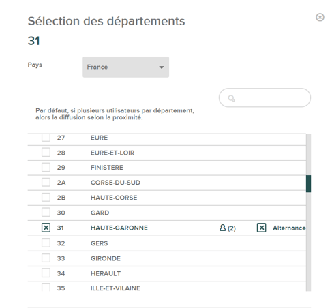The image size is (332, 308).
Task: Check the 32 Gers checkbox
Action: point(46,243)
